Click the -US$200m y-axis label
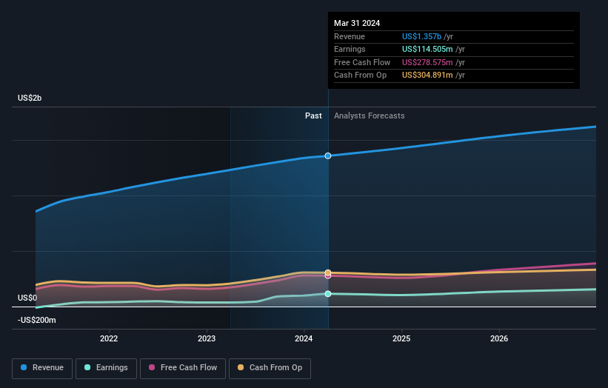 coord(37,320)
